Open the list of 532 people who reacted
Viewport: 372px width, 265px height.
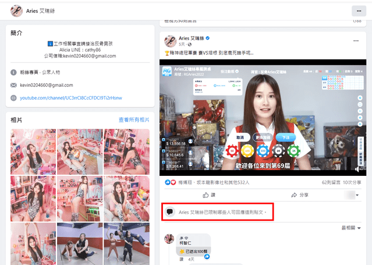[x=214, y=182]
